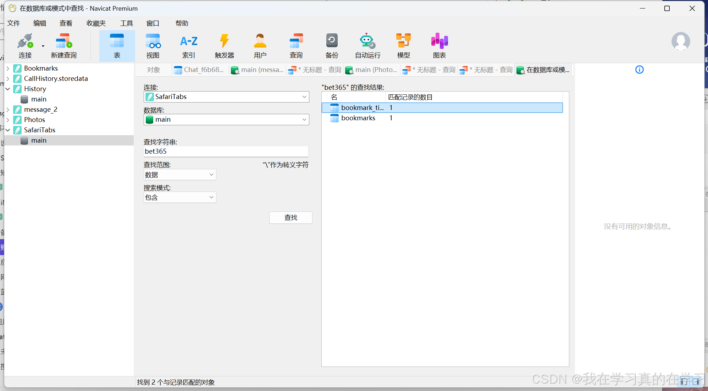This screenshot has width=708, height=391.
Task: Click the bet365 search string field
Action: click(x=226, y=152)
